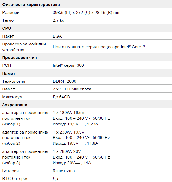Click the CPU section header
This screenshot has width=172, height=182.
coord(7,28)
